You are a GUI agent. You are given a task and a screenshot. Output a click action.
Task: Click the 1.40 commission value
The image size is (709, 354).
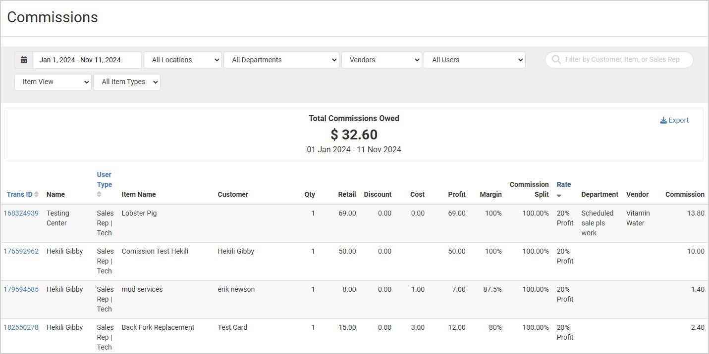click(x=698, y=289)
